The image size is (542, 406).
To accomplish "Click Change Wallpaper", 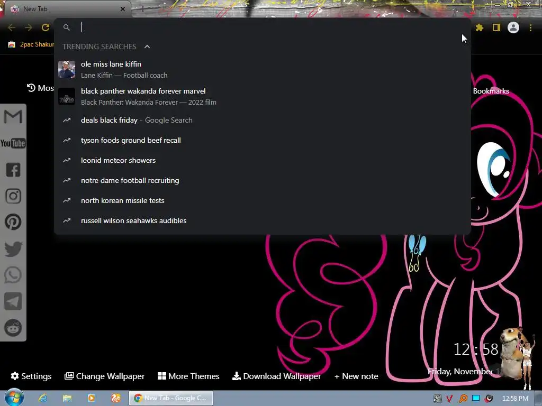I will tap(104, 376).
